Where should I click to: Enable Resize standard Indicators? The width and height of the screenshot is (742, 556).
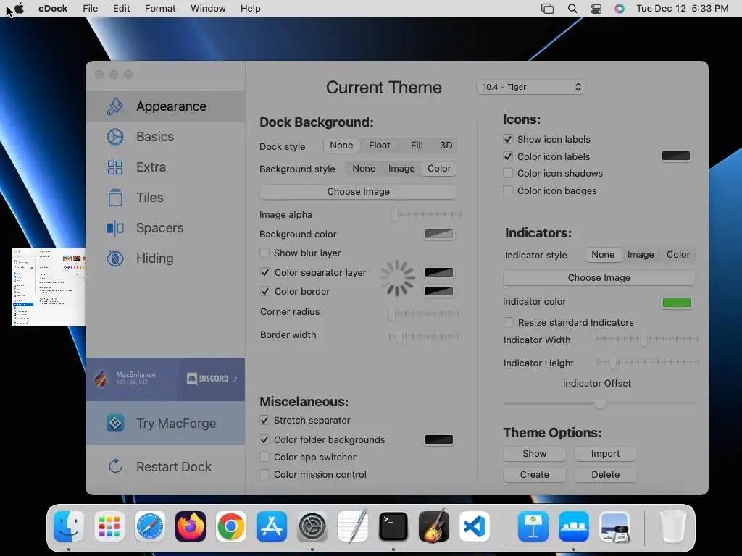pos(509,322)
